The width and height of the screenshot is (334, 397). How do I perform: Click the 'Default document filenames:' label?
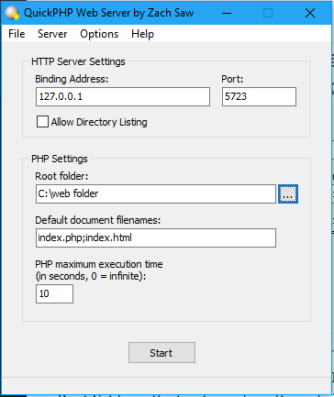click(98, 220)
